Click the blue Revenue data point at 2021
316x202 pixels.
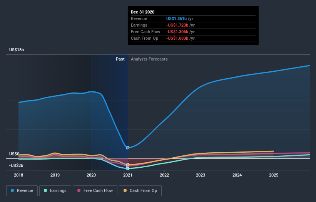click(x=128, y=148)
